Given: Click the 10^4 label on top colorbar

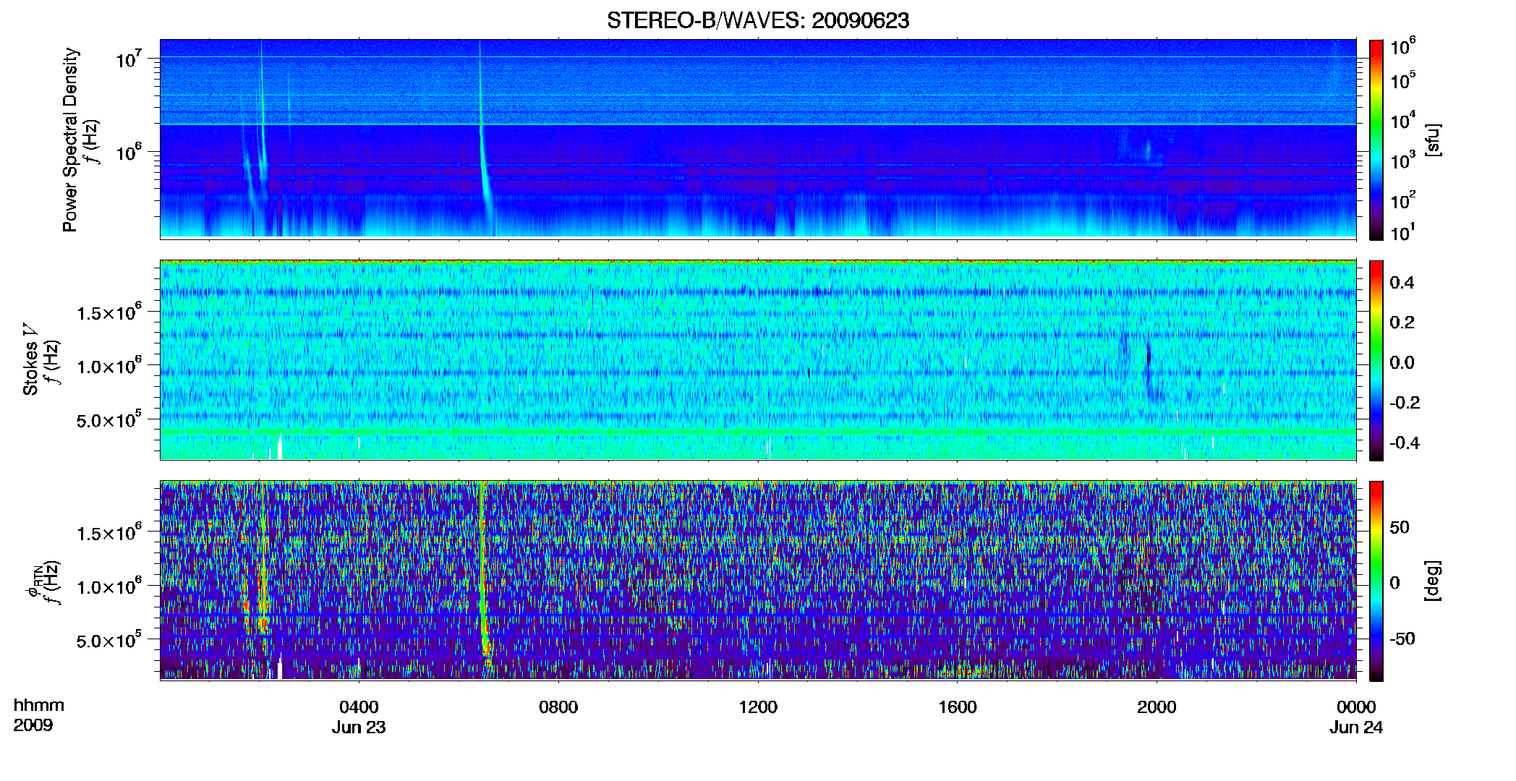Looking at the screenshot, I should point(1402,121).
